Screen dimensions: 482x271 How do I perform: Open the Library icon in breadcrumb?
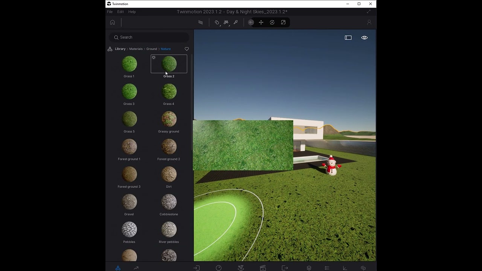(x=110, y=49)
